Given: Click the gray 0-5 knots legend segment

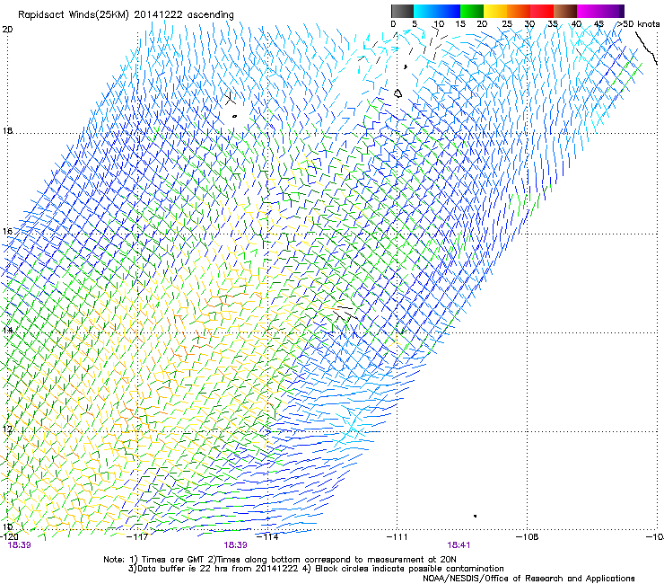Looking at the screenshot, I should pyautogui.click(x=402, y=11).
